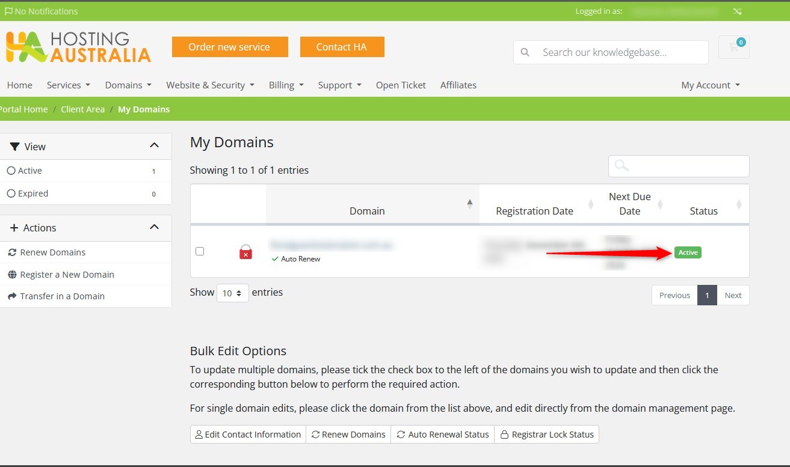Click the magnifier icon in knowledgebase search
This screenshot has height=467, width=790.
[x=525, y=52]
